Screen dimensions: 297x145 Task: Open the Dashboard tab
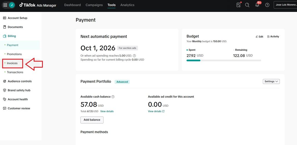[x=72, y=5]
